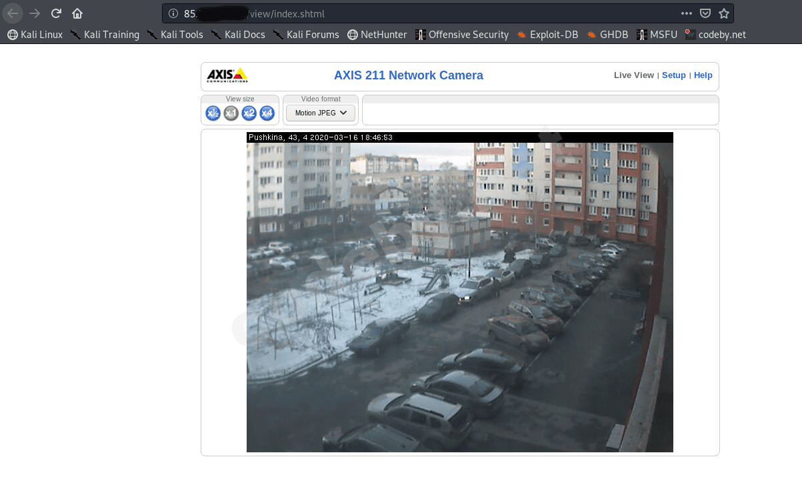Open the GHDB bookmark
Image resolution: width=802 pixels, height=483 pixels.
click(607, 35)
